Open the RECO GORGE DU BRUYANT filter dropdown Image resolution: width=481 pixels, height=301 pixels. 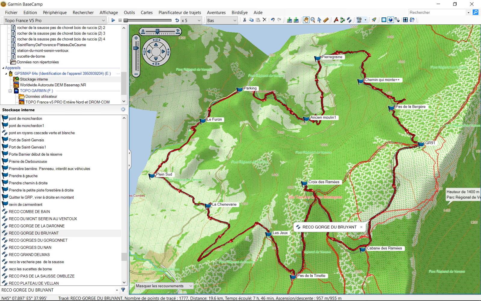coord(117,290)
